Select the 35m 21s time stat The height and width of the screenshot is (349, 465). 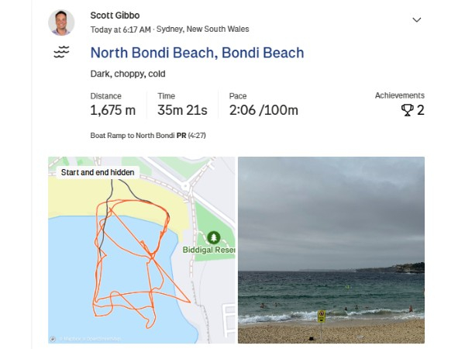pyautogui.click(x=183, y=110)
